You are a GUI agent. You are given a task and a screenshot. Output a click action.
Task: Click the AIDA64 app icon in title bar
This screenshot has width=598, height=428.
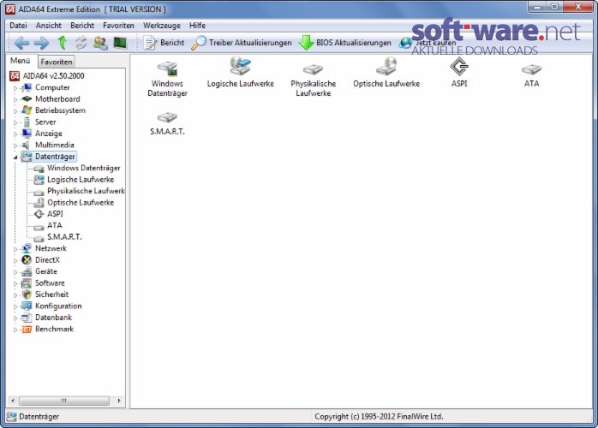click(x=10, y=9)
